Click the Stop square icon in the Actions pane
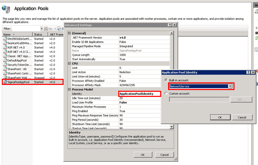This screenshot has width=258, height=165. (x=256, y=33)
